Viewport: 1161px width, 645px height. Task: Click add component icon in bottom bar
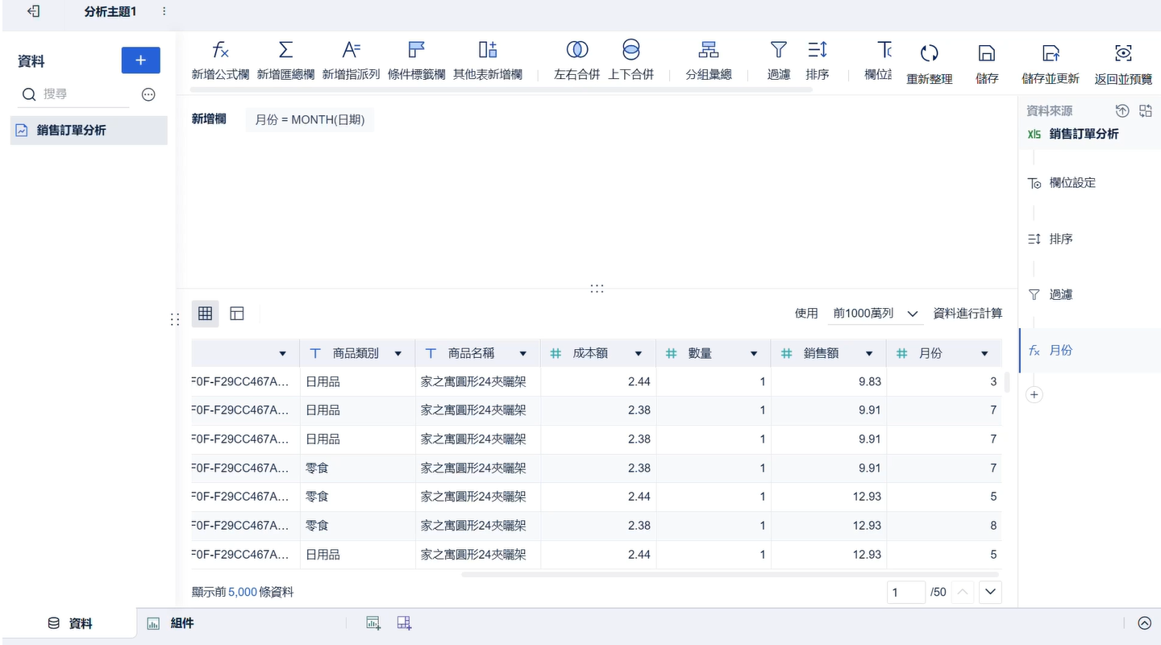(x=372, y=622)
